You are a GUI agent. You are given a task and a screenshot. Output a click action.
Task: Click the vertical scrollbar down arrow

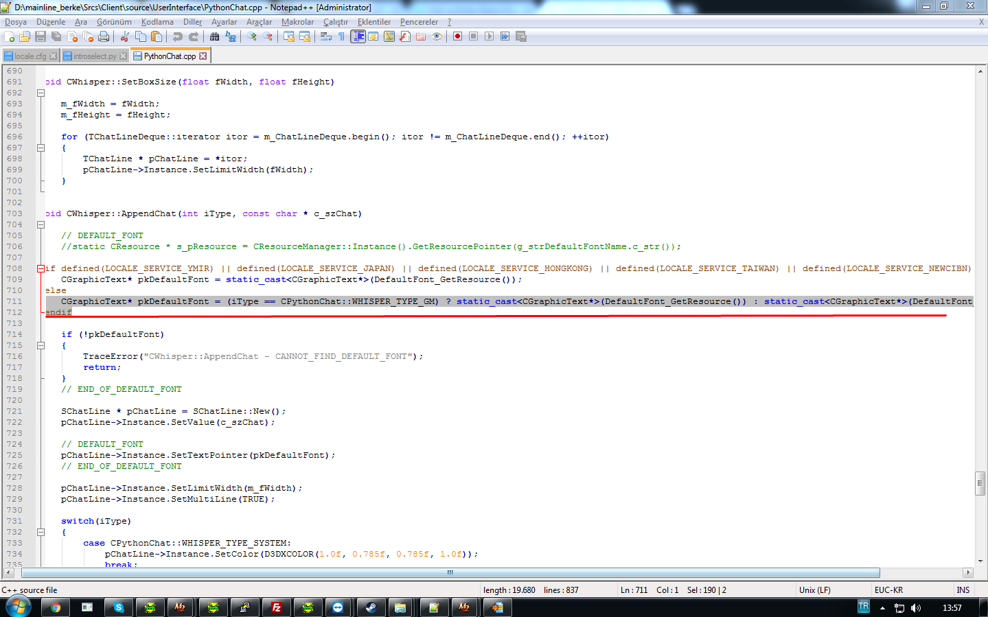pos(980,561)
